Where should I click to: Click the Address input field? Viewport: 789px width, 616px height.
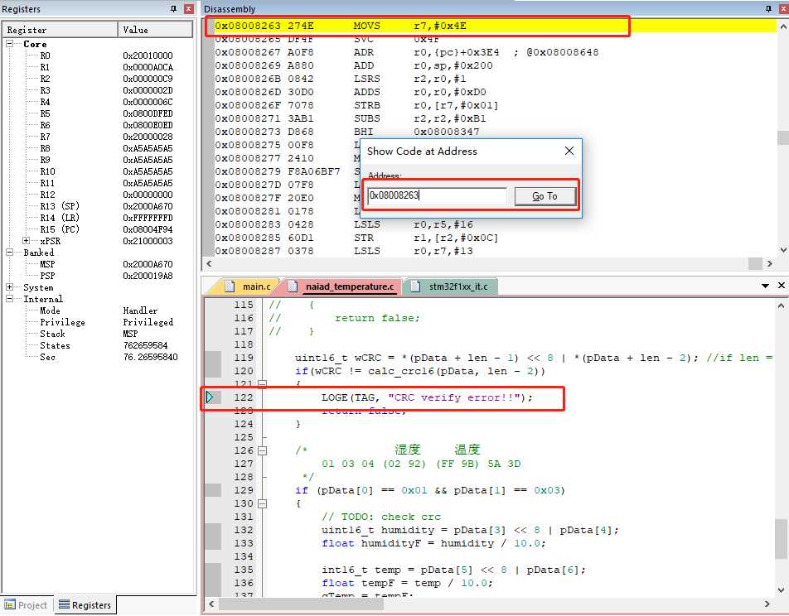point(437,195)
